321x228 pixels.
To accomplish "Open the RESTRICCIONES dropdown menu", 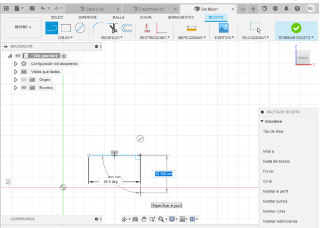I will [x=155, y=38].
